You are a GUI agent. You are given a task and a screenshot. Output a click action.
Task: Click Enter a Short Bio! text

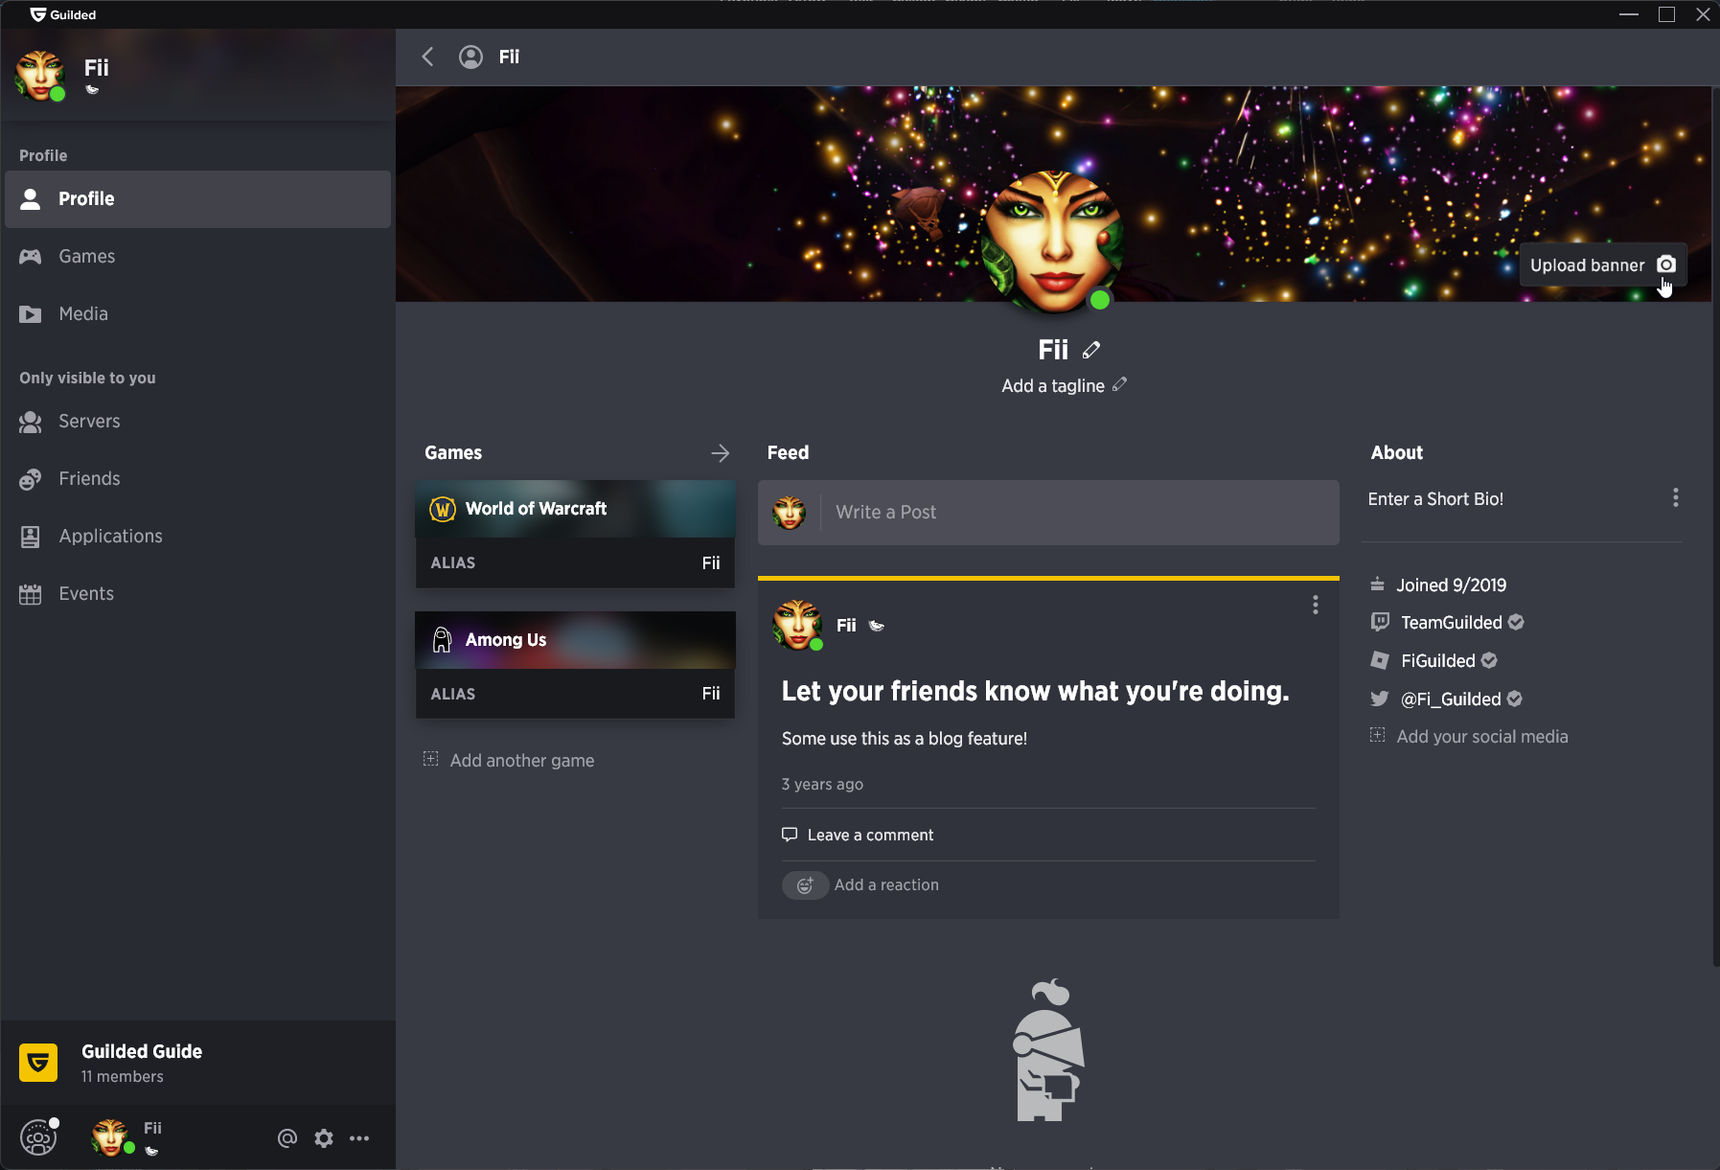1435,498
